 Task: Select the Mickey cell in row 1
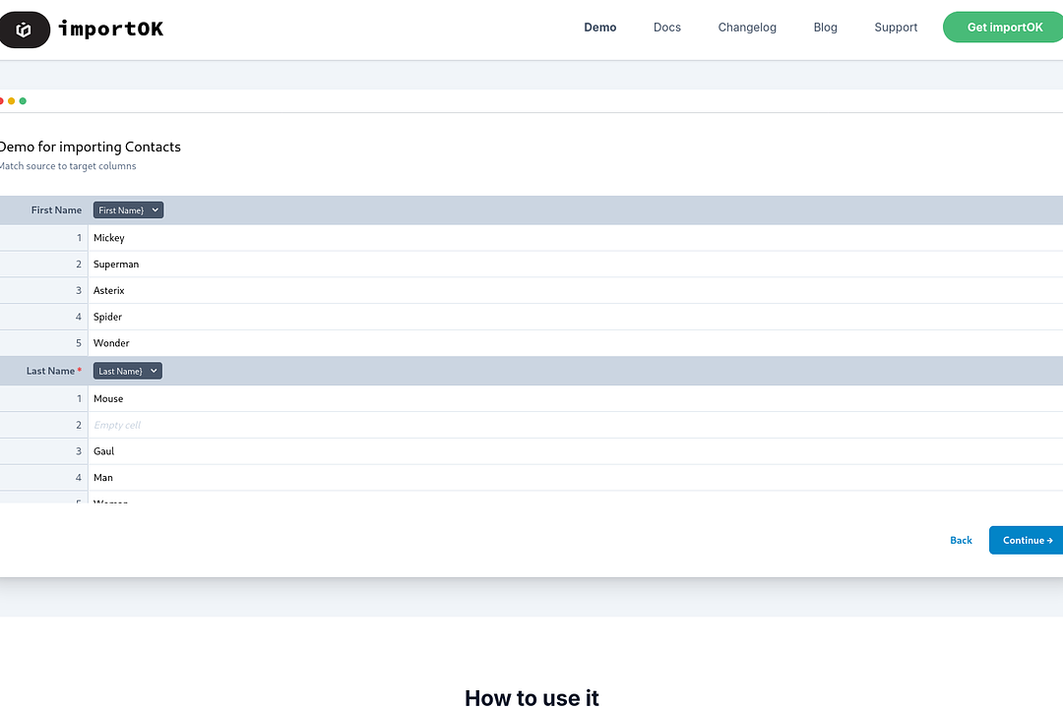coord(109,238)
